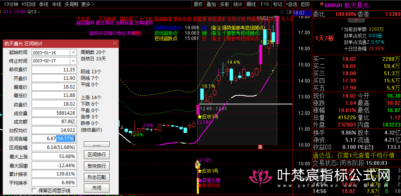This screenshot has height=196, width=401.
Task: Close the 区间统计 dialog with X
Action: click(115, 43)
